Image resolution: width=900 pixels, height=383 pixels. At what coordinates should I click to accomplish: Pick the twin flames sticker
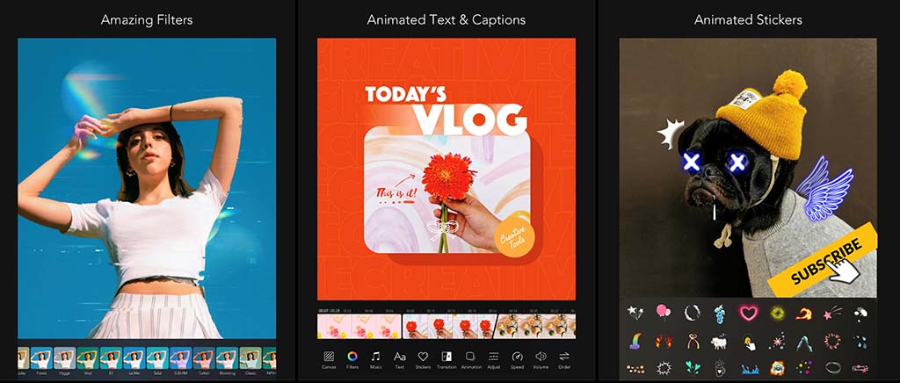coord(664,342)
